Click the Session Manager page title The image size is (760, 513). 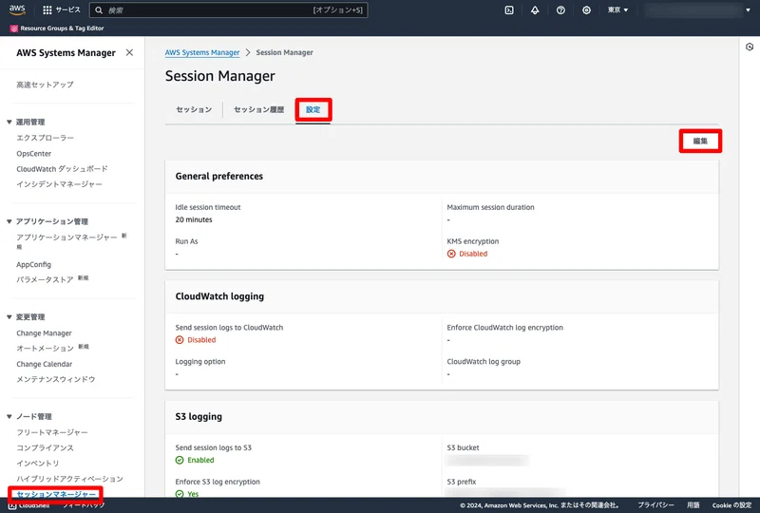[x=220, y=76]
